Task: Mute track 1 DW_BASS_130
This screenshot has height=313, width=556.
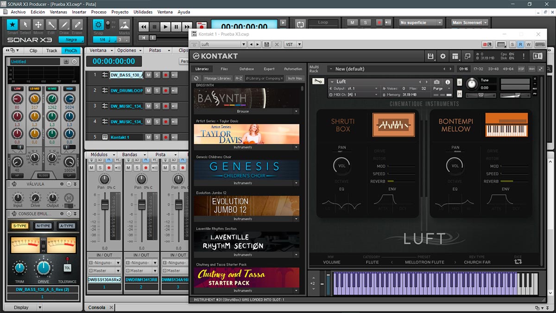Action: click(x=148, y=75)
